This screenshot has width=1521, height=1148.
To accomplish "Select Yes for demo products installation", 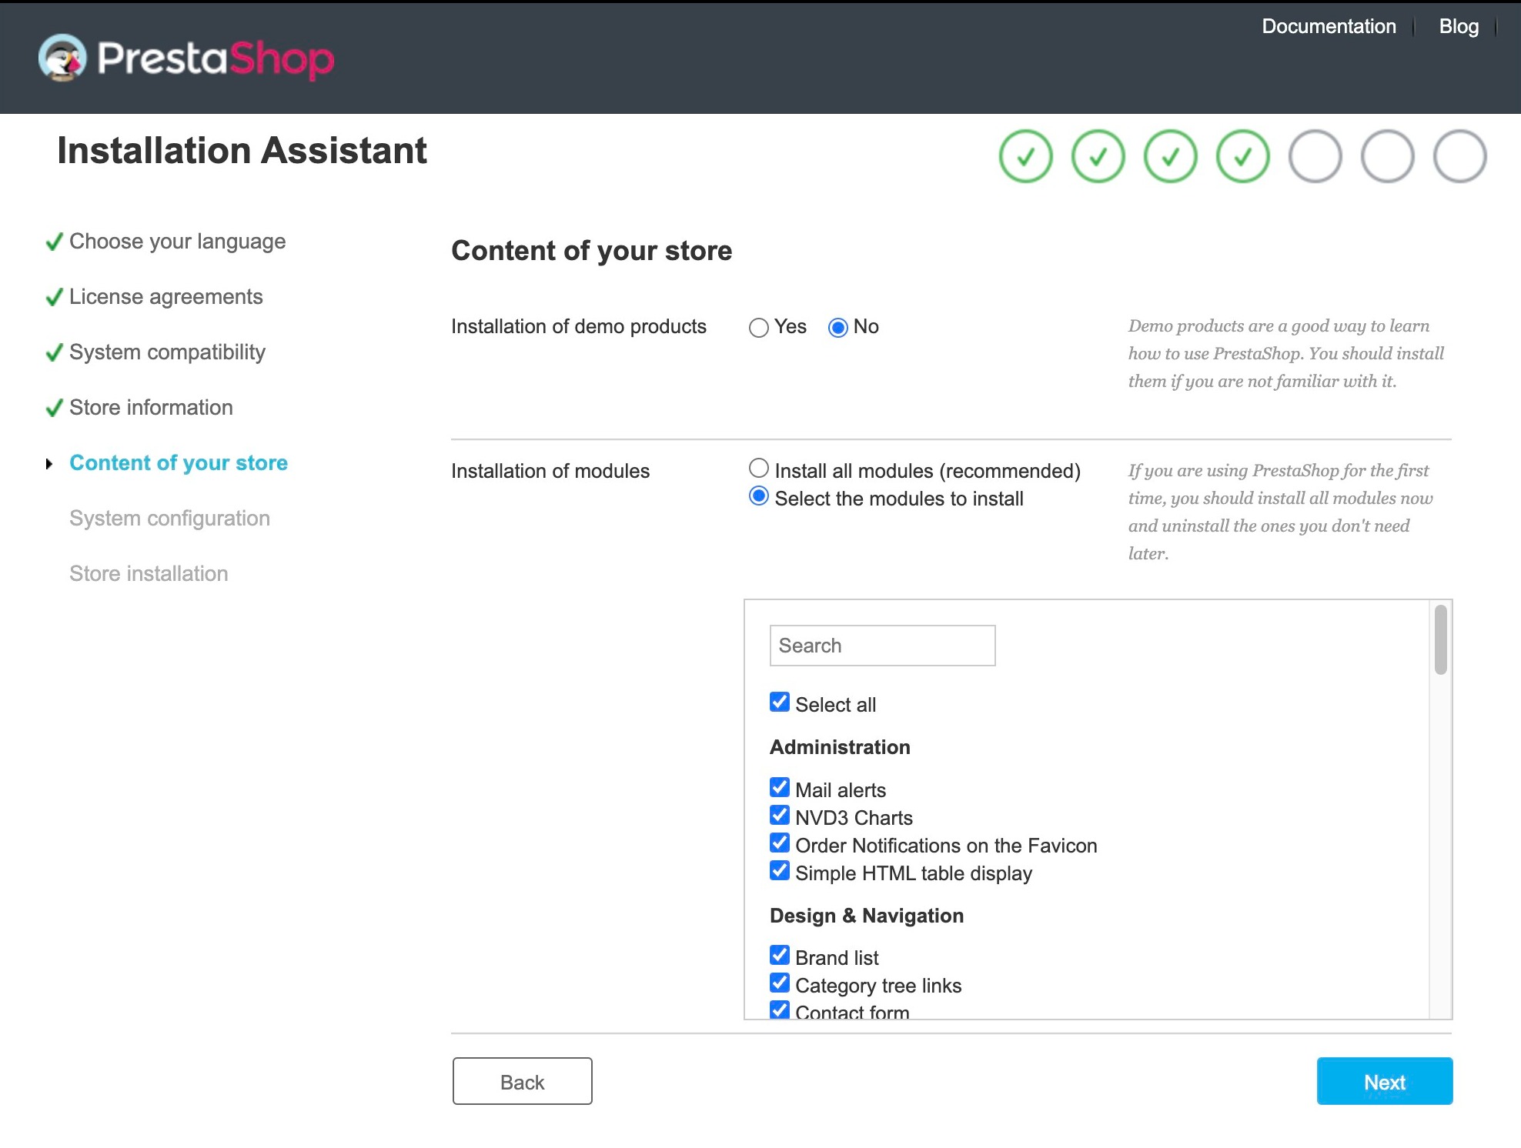I will pyautogui.click(x=759, y=328).
